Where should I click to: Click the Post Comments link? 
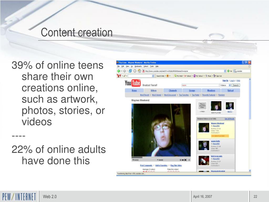click(x=146, y=165)
